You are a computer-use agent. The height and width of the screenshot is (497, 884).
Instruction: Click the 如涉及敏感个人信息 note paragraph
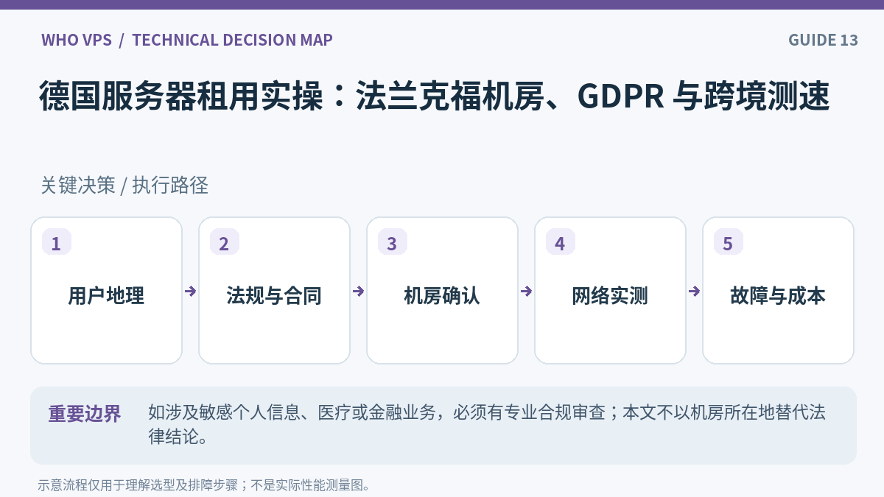[x=487, y=424]
